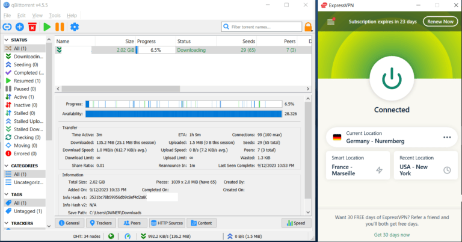Click the torrent pieces progress bar
The height and width of the screenshot is (242, 462).
183,104
